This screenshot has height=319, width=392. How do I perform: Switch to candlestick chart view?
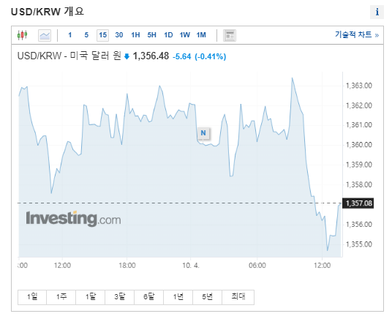click(22, 35)
